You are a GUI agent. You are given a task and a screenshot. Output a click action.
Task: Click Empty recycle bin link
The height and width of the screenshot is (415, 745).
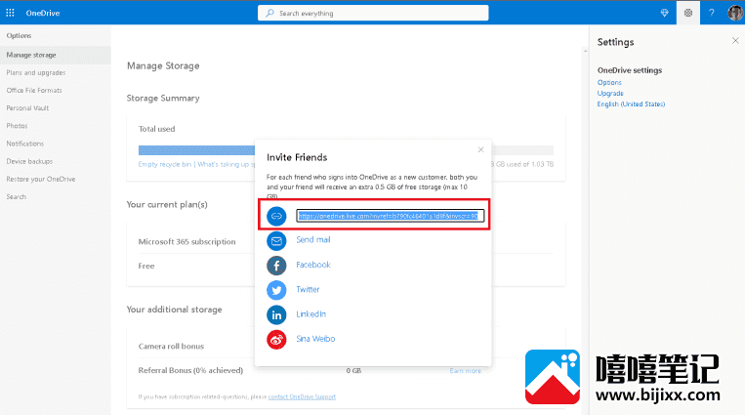[x=164, y=164]
